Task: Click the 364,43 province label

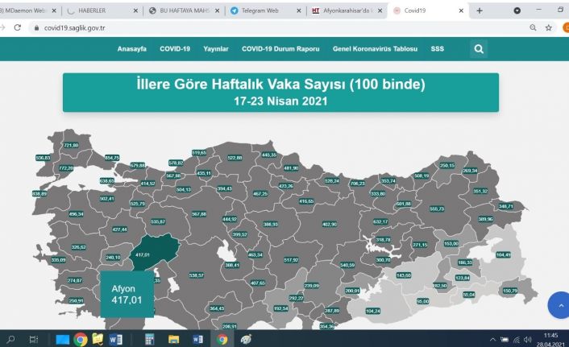Action: [x=217, y=308]
